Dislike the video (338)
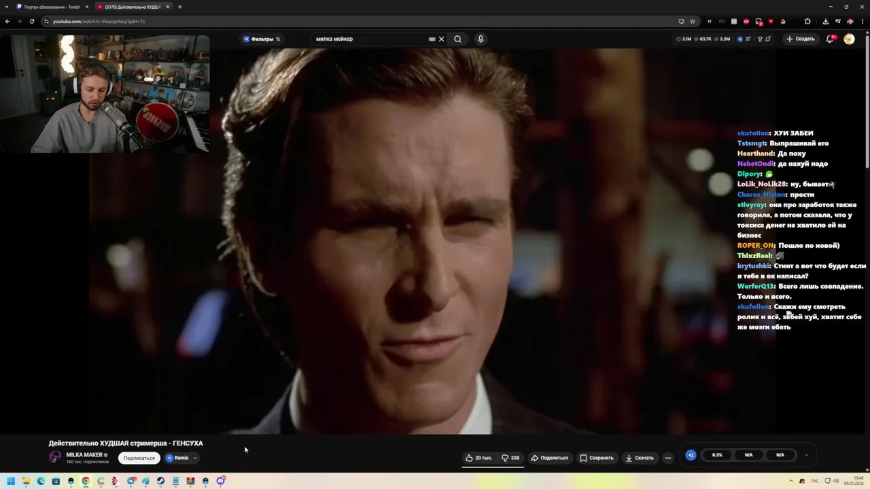This screenshot has height=489, width=870. (x=510, y=458)
